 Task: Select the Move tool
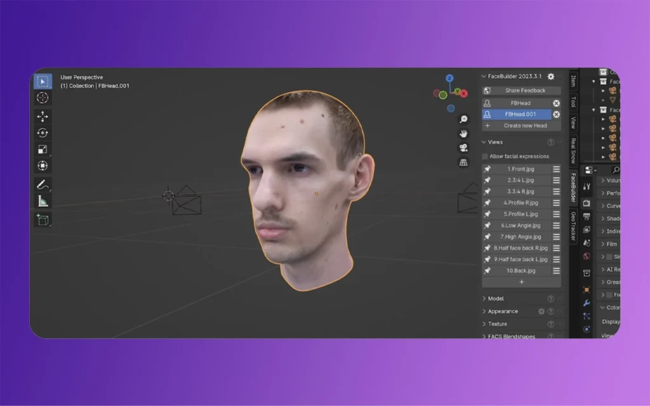point(43,116)
